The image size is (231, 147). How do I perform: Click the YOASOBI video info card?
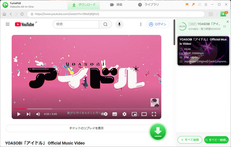click(x=203, y=51)
